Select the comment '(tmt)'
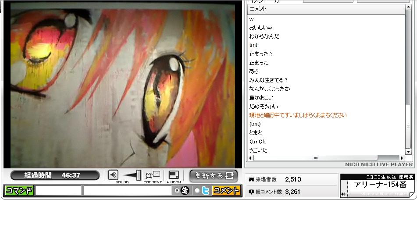417x228 pixels. click(255, 124)
